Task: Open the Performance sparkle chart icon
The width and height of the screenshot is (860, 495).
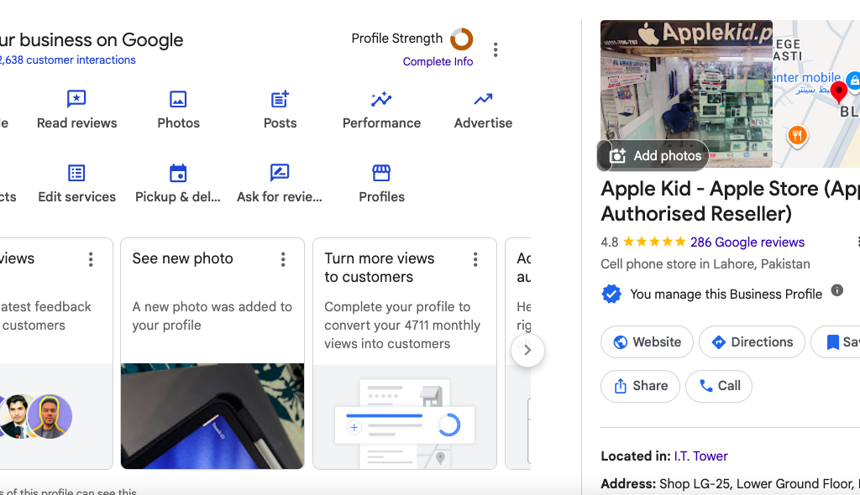Action: point(381,99)
